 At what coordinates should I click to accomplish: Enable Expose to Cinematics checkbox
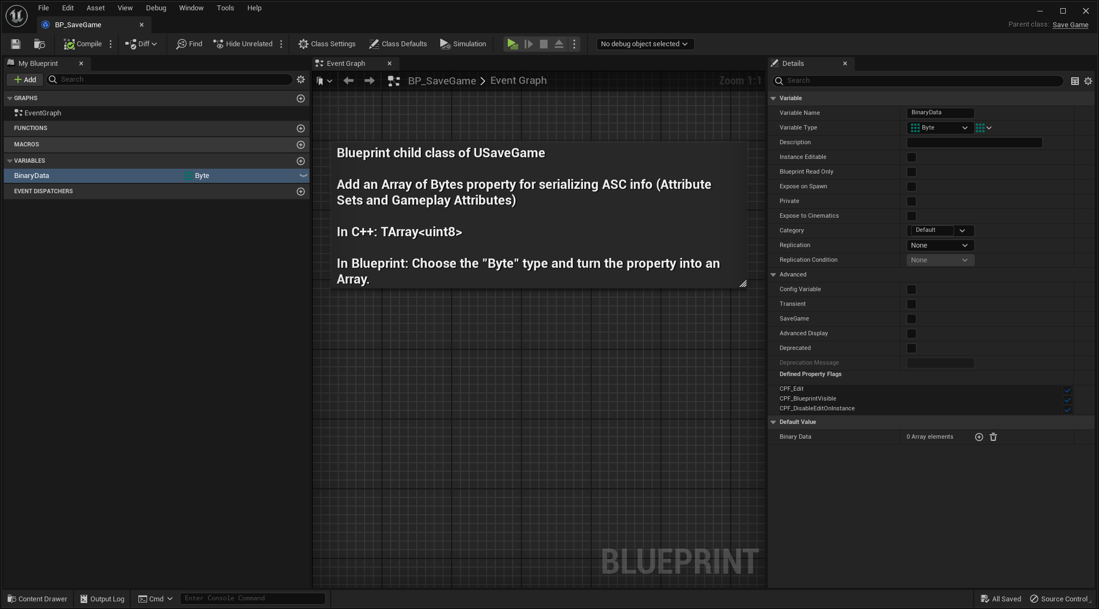tap(912, 216)
